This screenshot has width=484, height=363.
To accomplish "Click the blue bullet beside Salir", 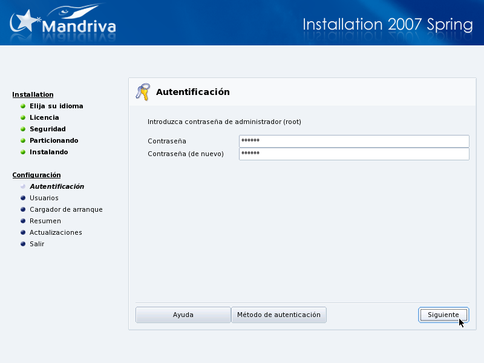I will point(23,244).
